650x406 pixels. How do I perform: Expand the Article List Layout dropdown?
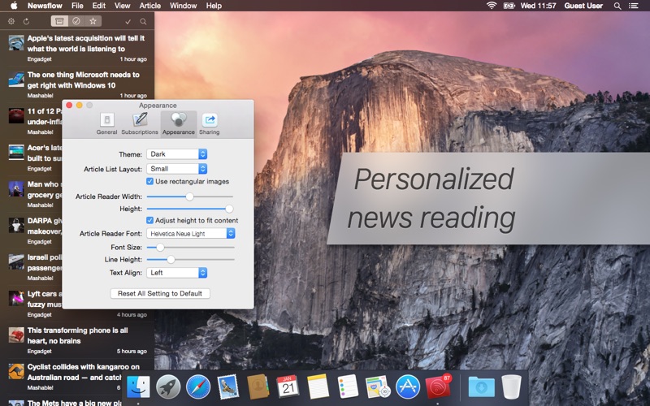[177, 169]
